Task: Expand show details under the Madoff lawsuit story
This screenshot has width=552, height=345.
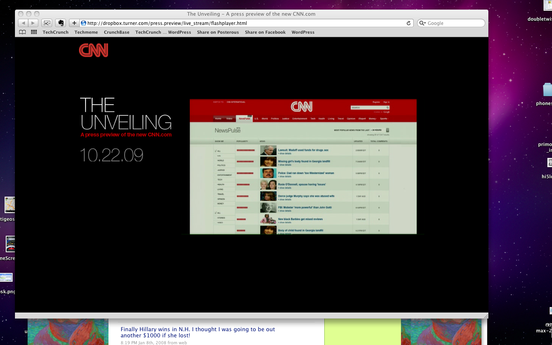Action: click(x=285, y=153)
